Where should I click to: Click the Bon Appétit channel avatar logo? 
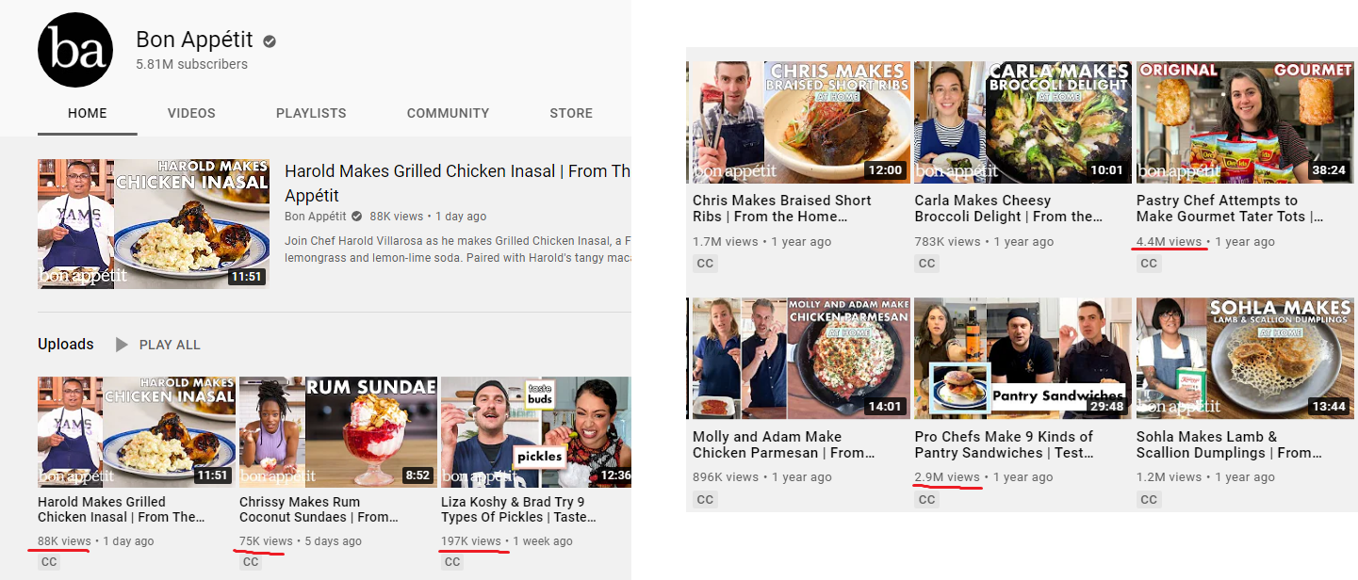click(x=75, y=50)
